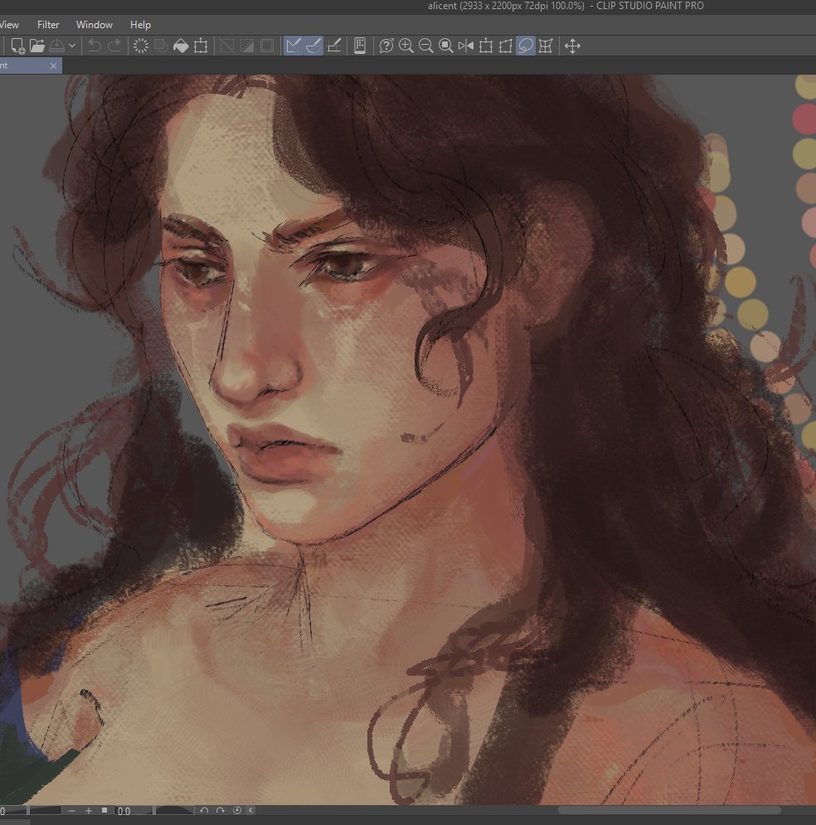Click the Zoom Out magnifier icon
Image resolution: width=816 pixels, height=825 pixels.
(425, 46)
